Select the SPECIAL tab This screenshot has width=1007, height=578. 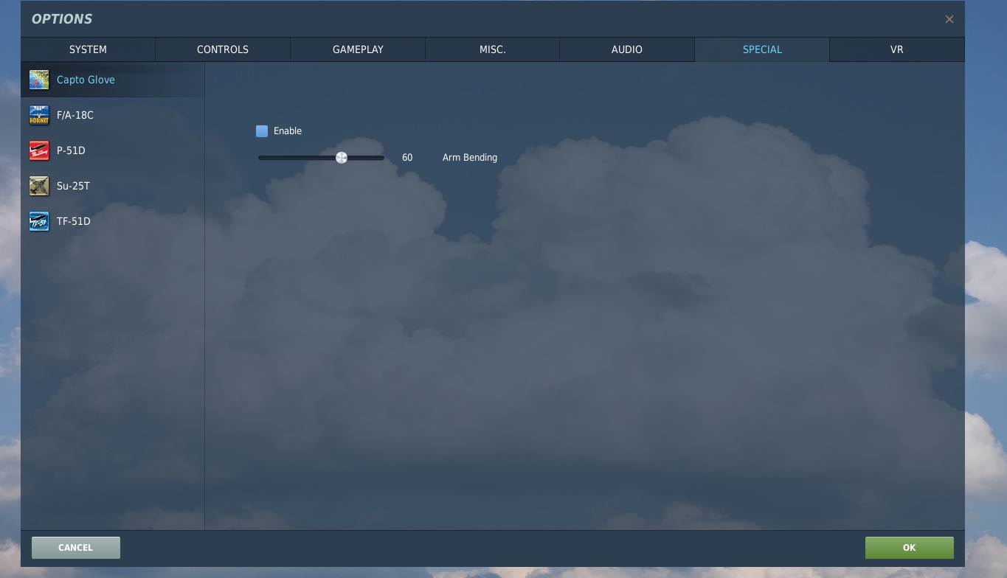pyautogui.click(x=762, y=49)
